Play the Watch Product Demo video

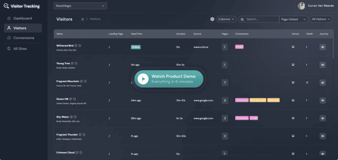(x=169, y=79)
